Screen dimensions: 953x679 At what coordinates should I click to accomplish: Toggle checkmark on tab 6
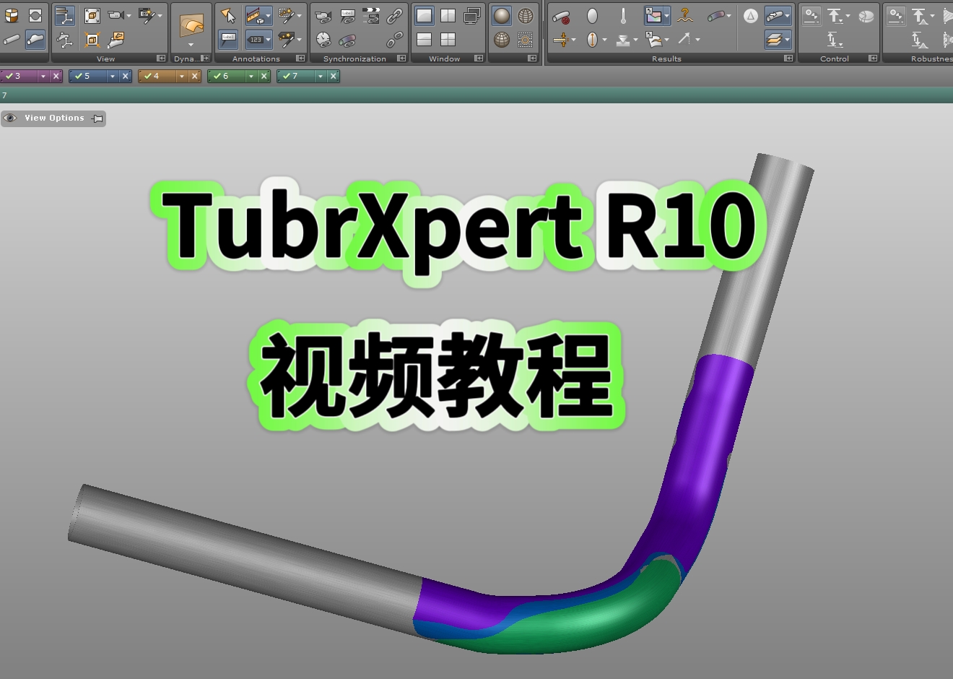[x=217, y=76]
